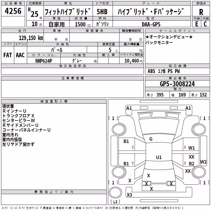Click the recycle deposit 10,460円
Screen dimensions: 211x211
(x=133, y=61)
